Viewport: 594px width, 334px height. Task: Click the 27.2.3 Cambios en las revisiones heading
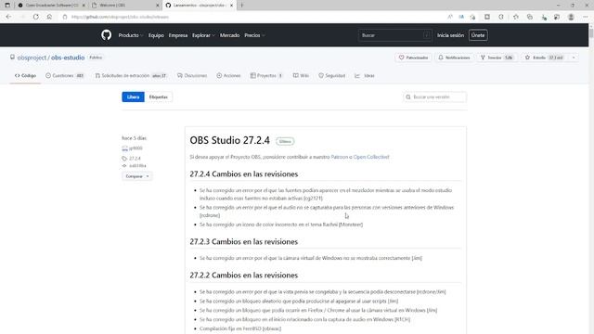pos(243,241)
